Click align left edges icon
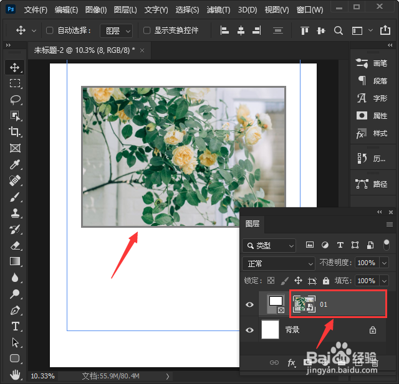 coord(224,30)
